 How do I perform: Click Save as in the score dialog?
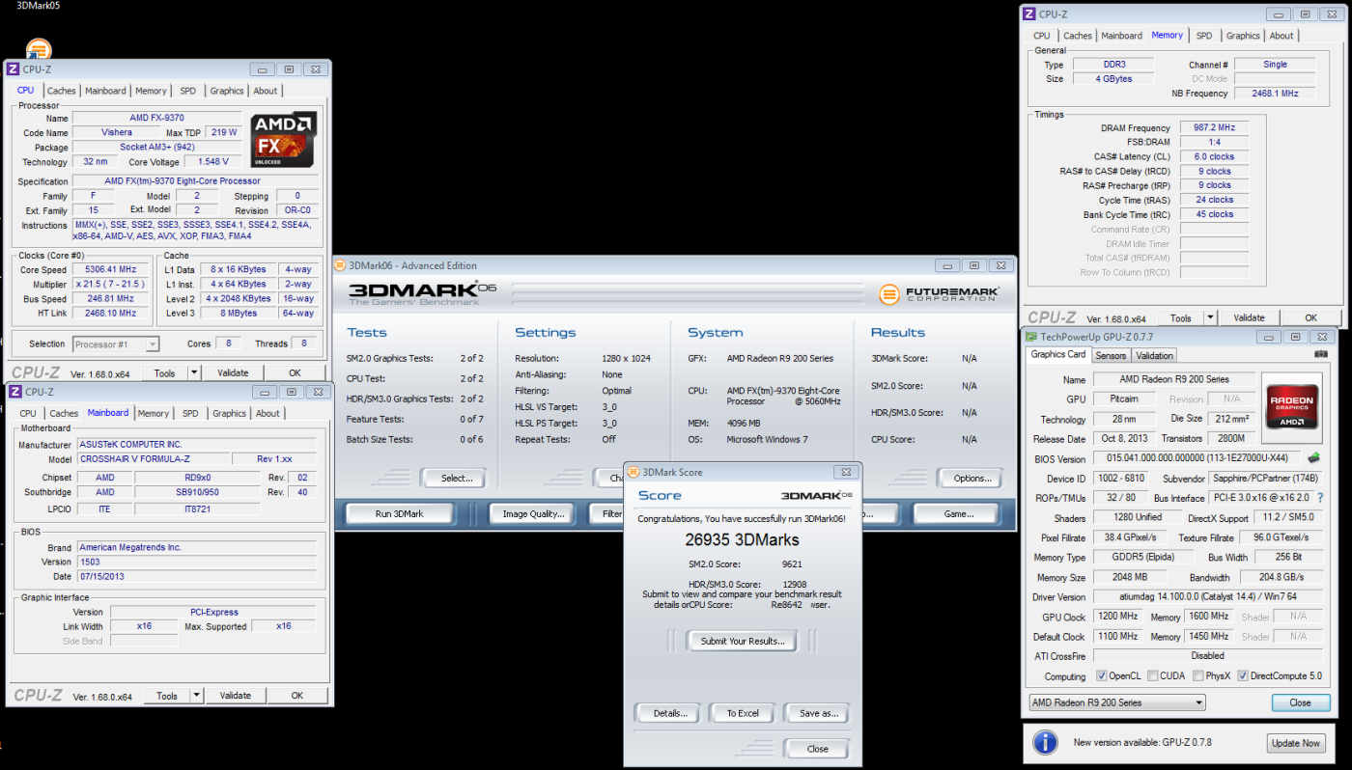pos(819,713)
